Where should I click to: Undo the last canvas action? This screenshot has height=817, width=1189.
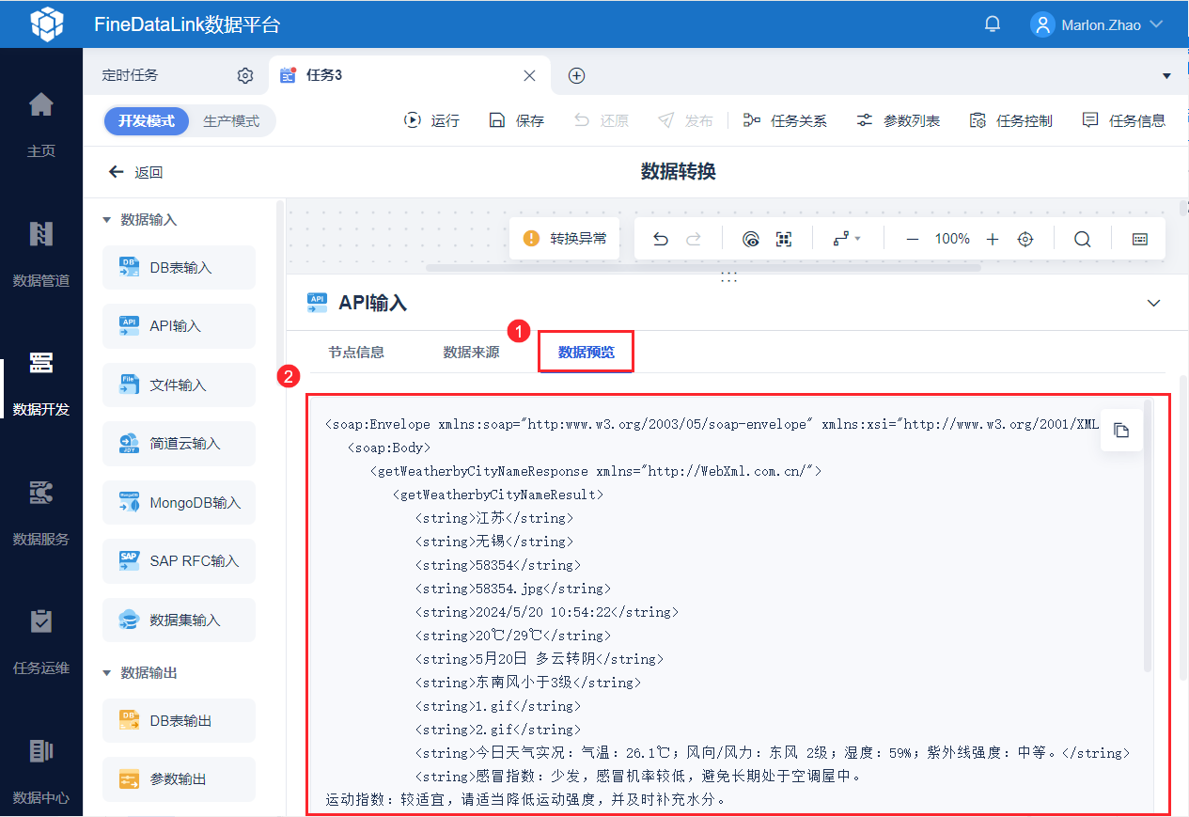click(661, 239)
